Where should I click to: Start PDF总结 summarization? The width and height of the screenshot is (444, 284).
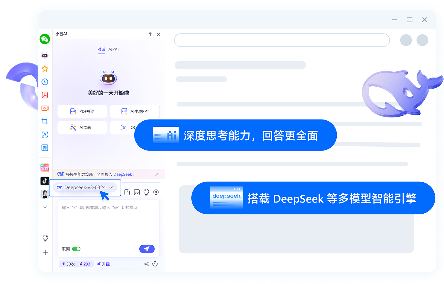point(82,111)
